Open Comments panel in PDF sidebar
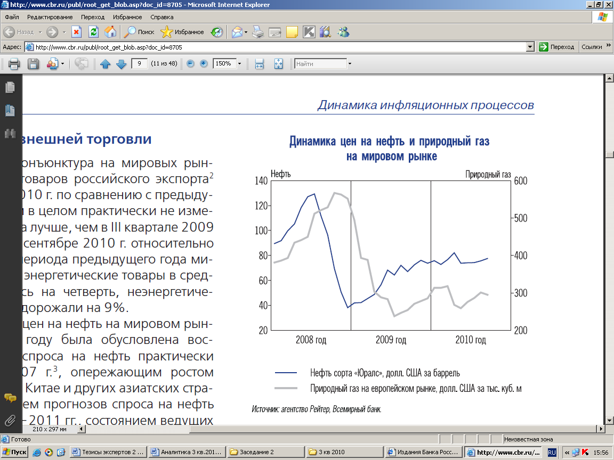Screen dimensions: 614x460 (10, 398)
